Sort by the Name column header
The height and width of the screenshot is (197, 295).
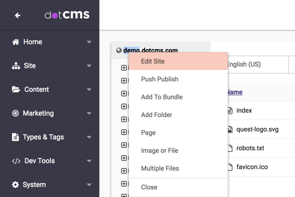click(235, 92)
